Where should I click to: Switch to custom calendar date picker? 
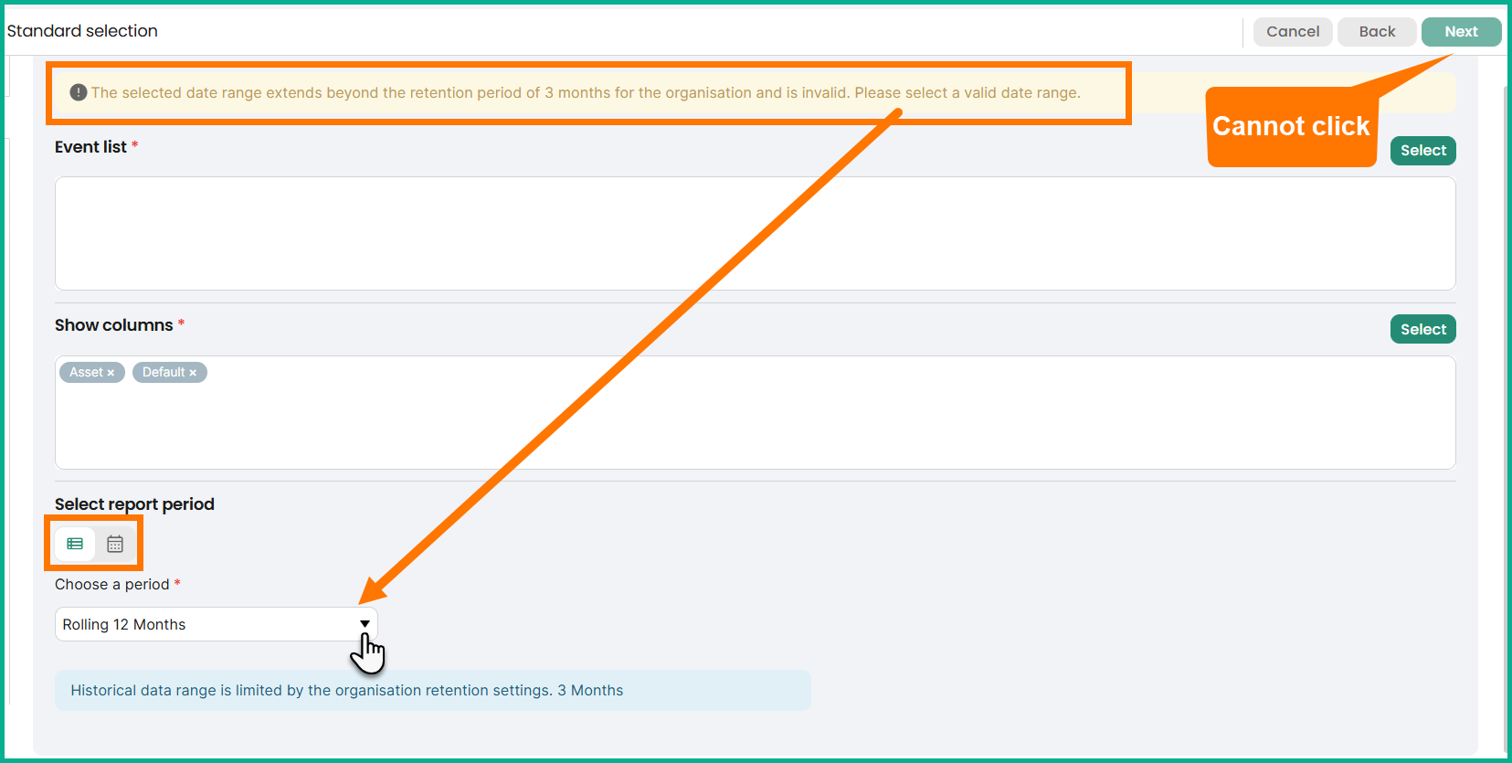115,544
